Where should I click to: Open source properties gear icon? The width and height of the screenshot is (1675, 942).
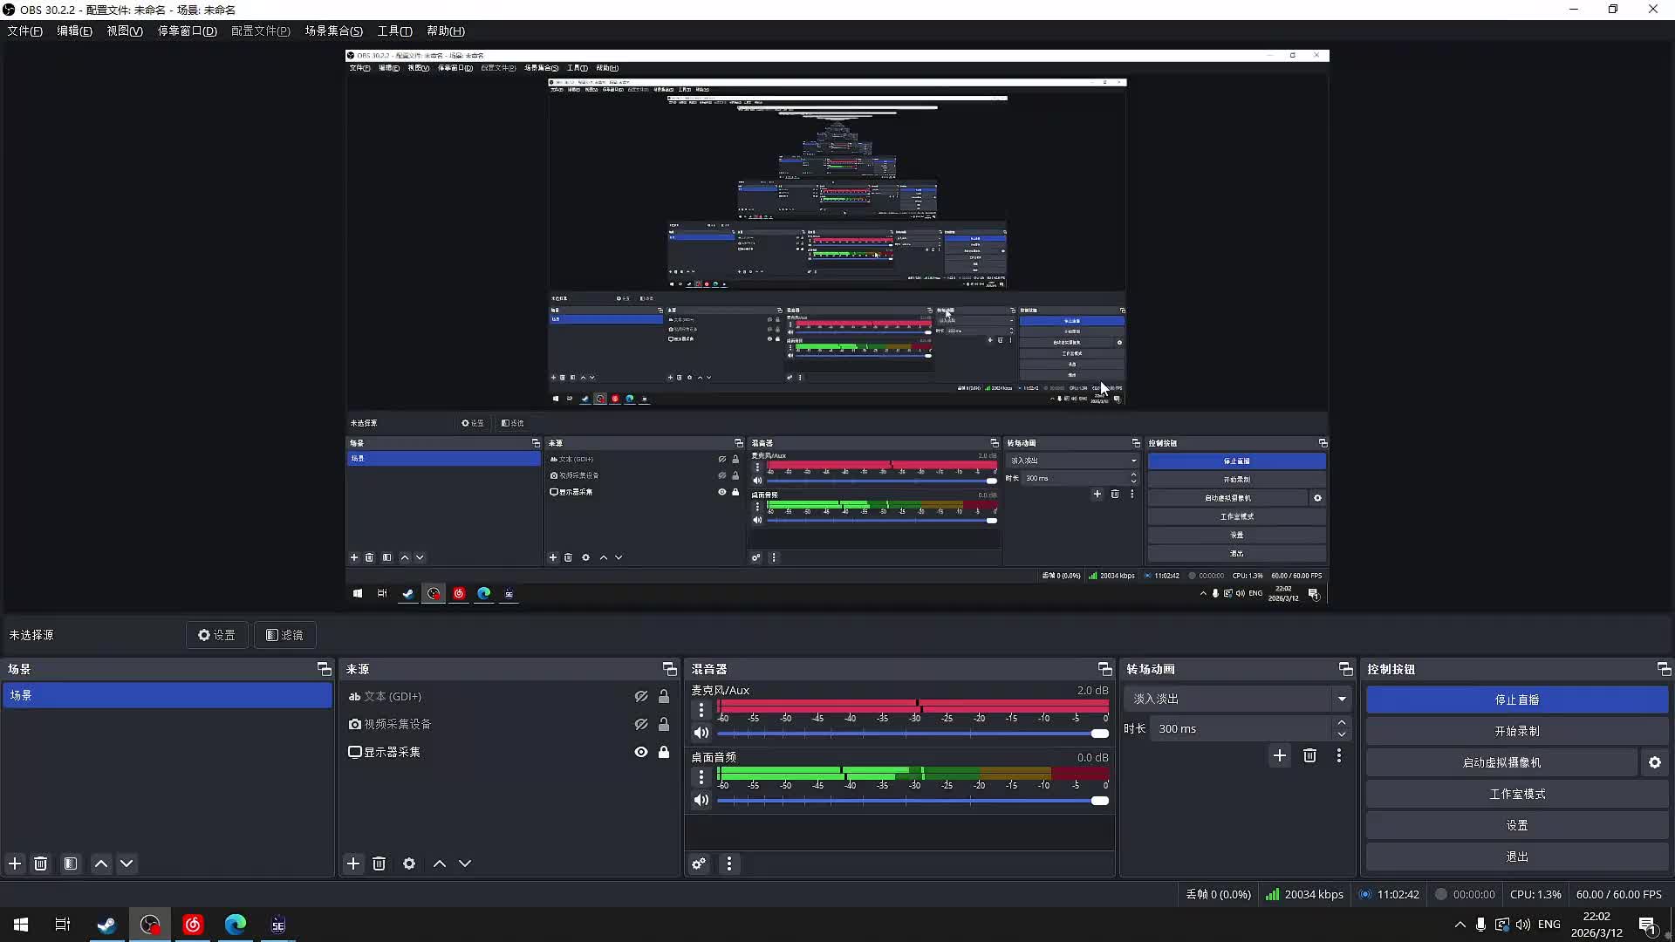409,863
